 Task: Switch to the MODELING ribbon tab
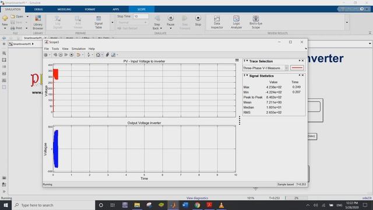pyautogui.click(x=64, y=9)
